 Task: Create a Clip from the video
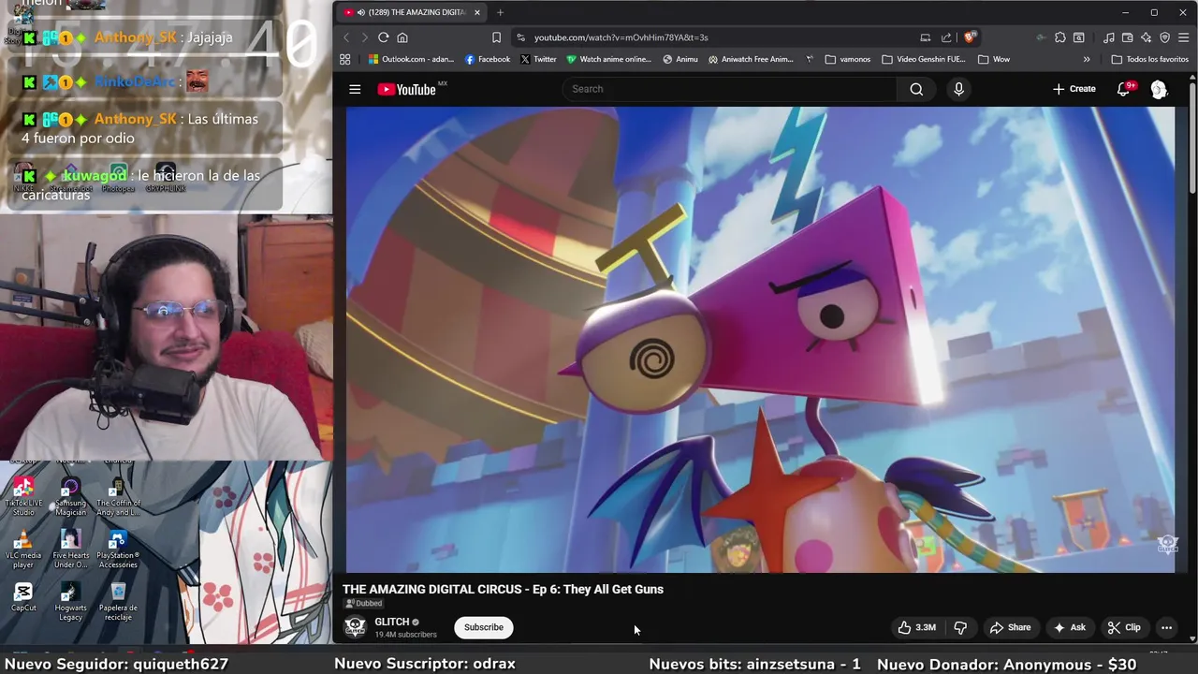click(x=1124, y=627)
